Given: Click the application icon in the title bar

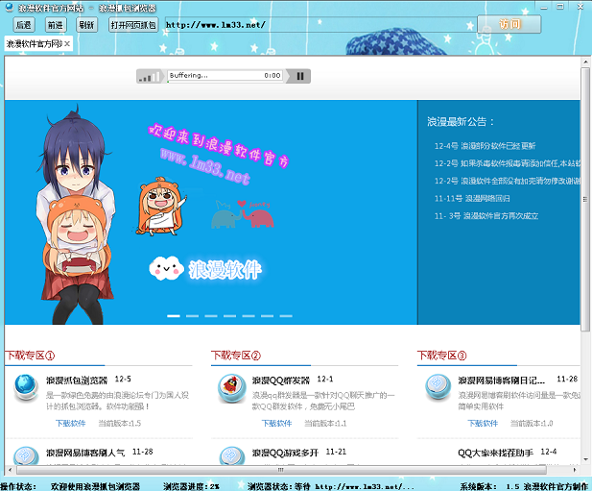Looking at the screenshot, I should click(10, 7).
